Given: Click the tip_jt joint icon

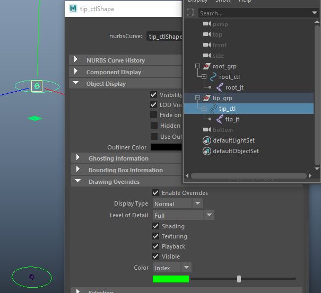Looking at the screenshot, I should (219, 119).
